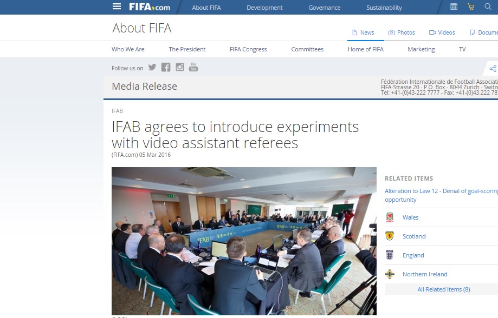Open the Northern Ireland related link
This screenshot has height=318, width=498.
tap(425, 274)
